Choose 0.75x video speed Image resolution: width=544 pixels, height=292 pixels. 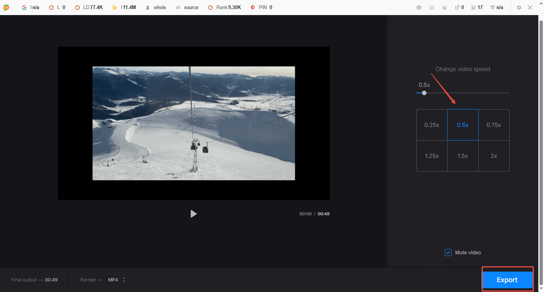coord(494,125)
